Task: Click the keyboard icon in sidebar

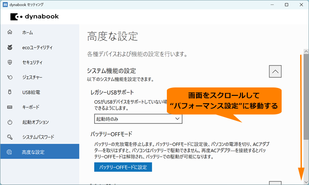Action: point(10,107)
